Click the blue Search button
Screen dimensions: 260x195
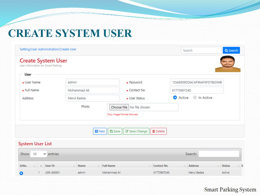click(x=231, y=50)
